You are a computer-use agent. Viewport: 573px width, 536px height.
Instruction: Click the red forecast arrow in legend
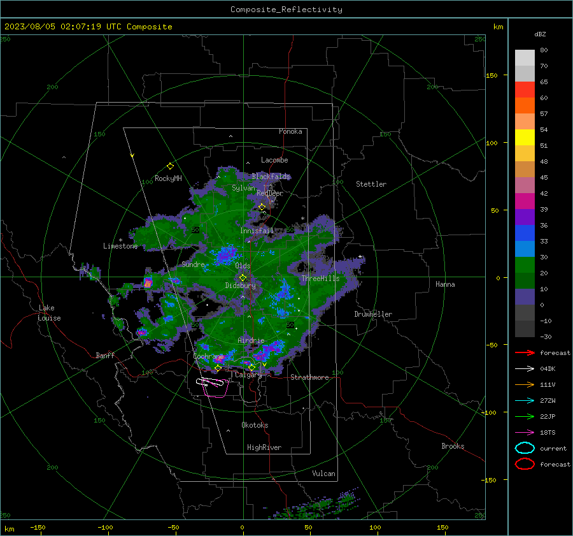(525, 352)
